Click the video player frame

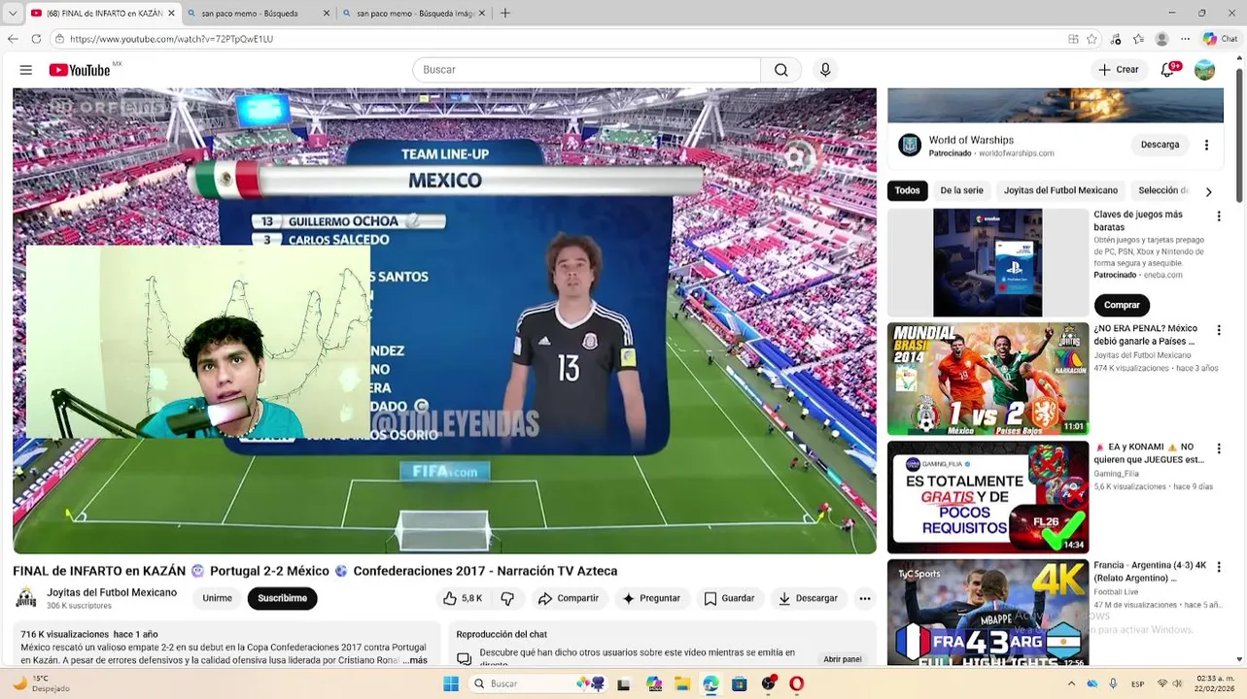444,320
